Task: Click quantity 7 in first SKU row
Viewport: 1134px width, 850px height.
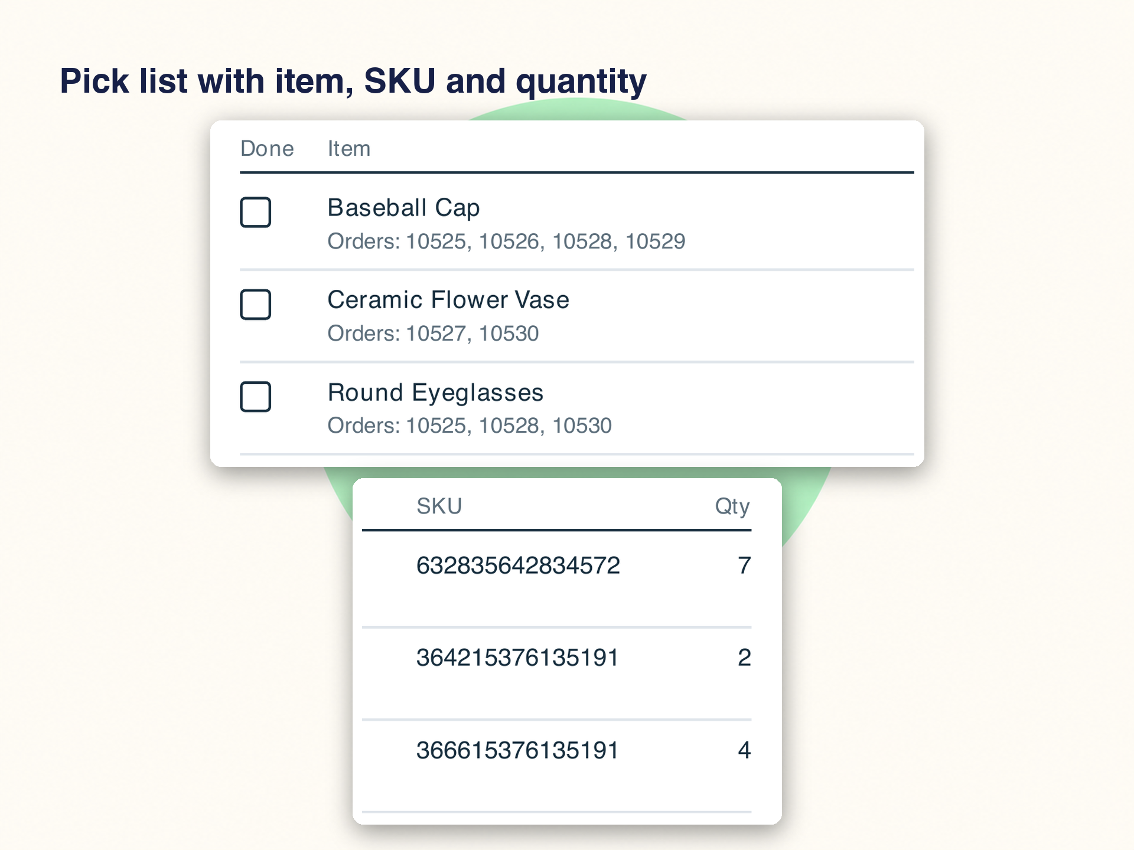Action: 744,565
